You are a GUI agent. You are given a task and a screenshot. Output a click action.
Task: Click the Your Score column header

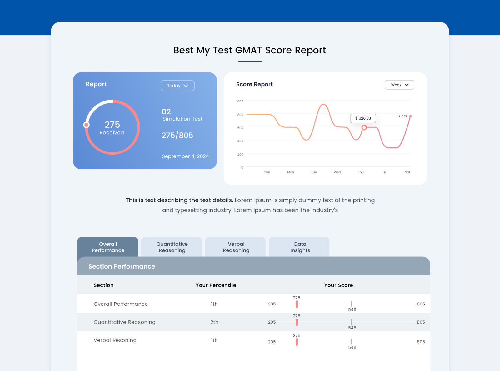[338, 285]
